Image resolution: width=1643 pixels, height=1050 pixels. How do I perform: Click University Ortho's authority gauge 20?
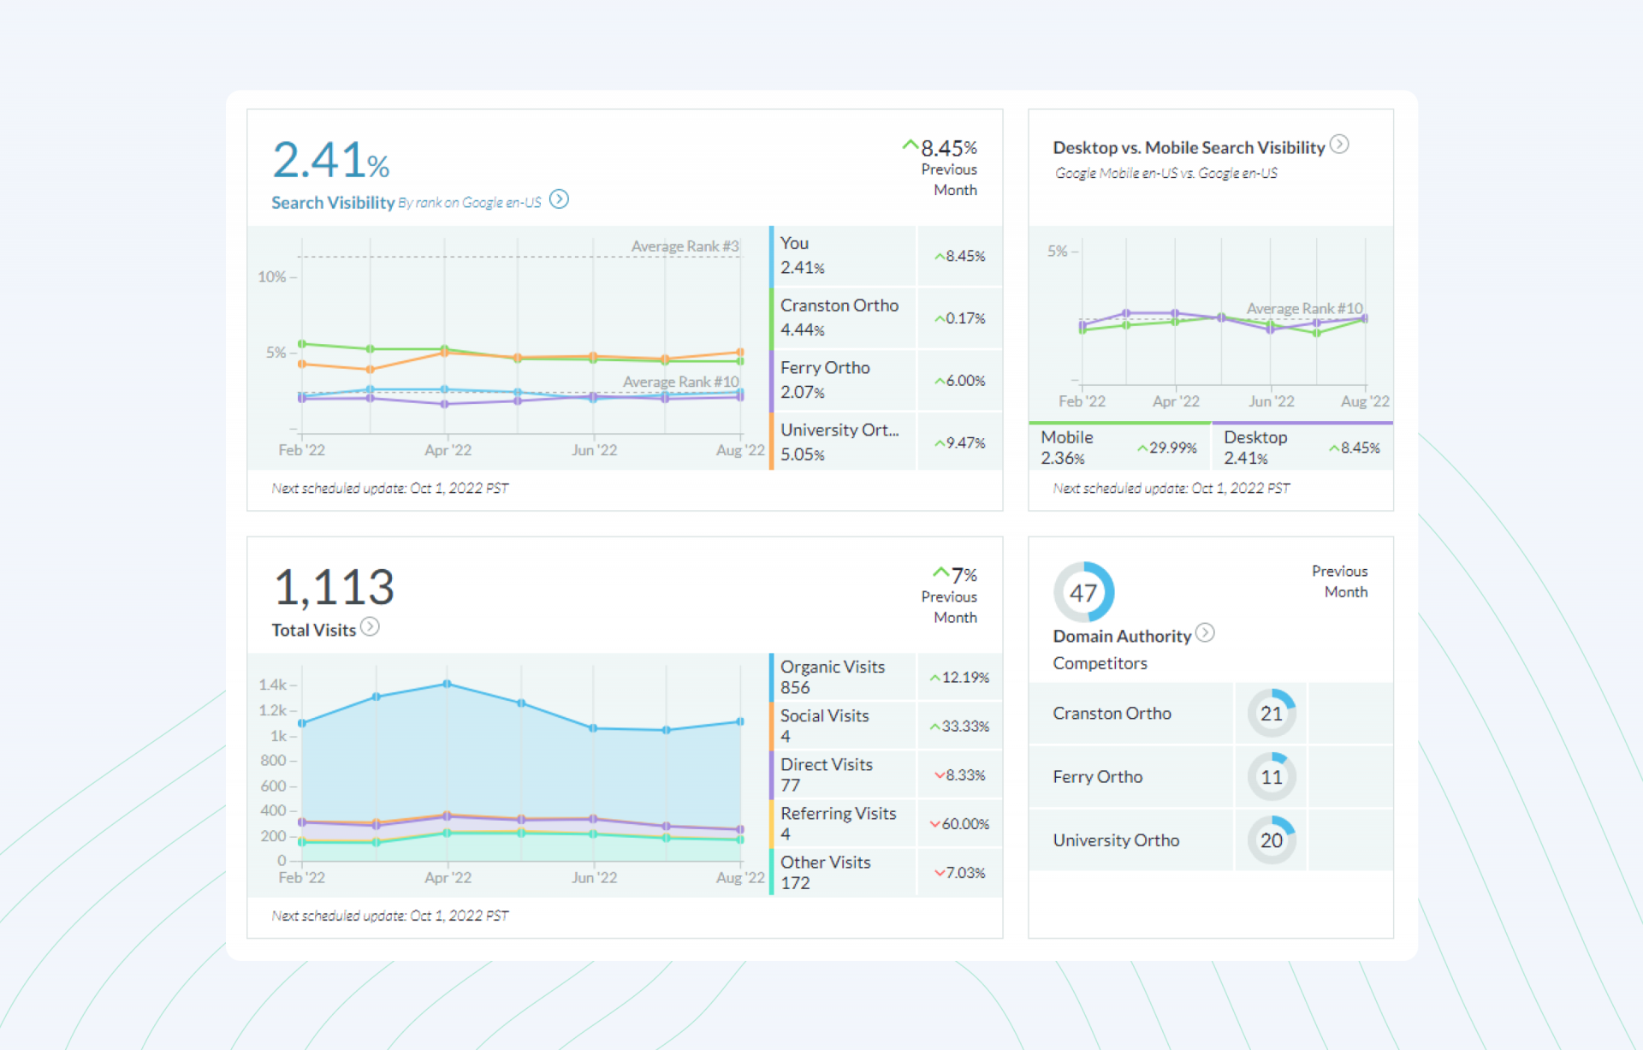pyautogui.click(x=1271, y=840)
